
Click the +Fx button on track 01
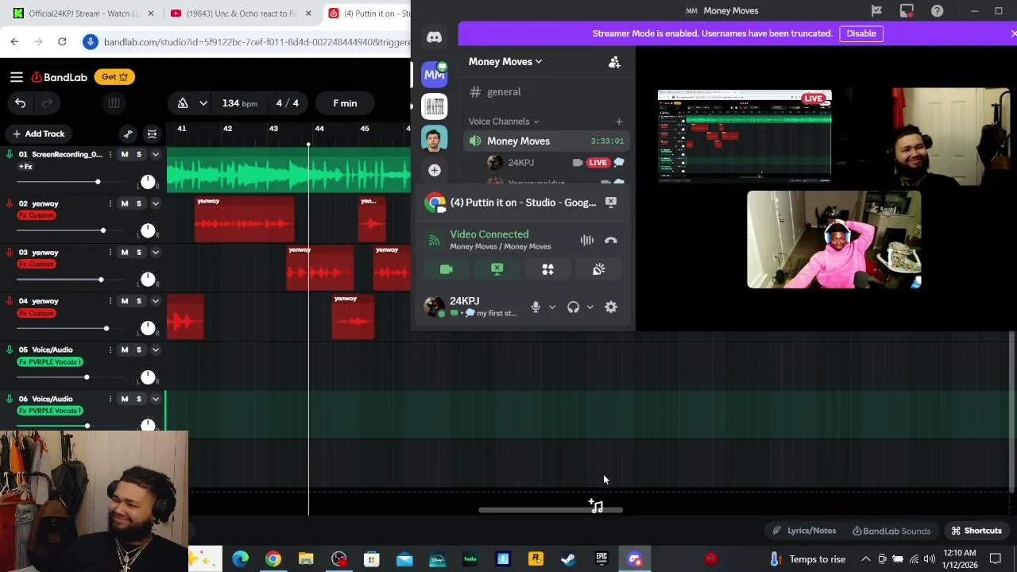coord(25,167)
